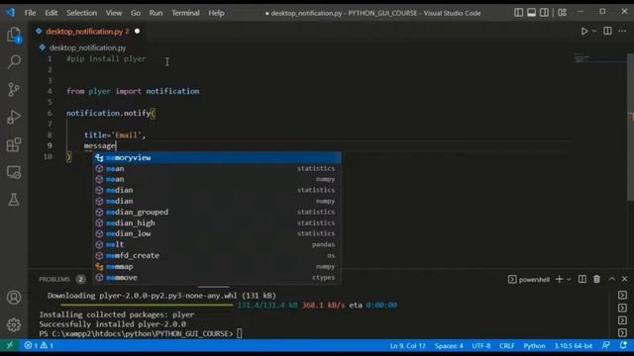Image resolution: width=634 pixels, height=356 pixels.
Task: Open the Extensions view
Action: click(14, 144)
